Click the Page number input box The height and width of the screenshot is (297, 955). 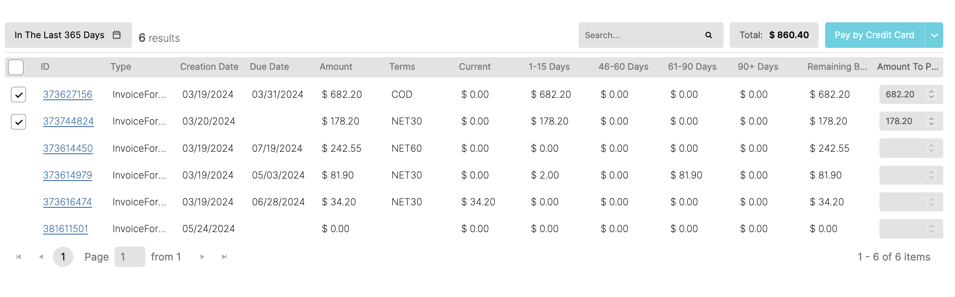pyautogui.click(x=130, y=257)
